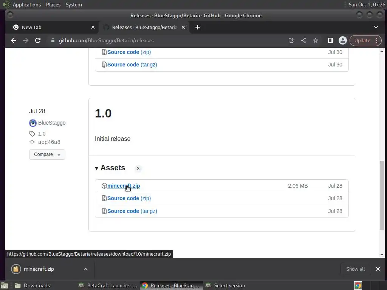Click the package icon beside minecraft.zip
The image size is (387, 290).
(104, 186)
